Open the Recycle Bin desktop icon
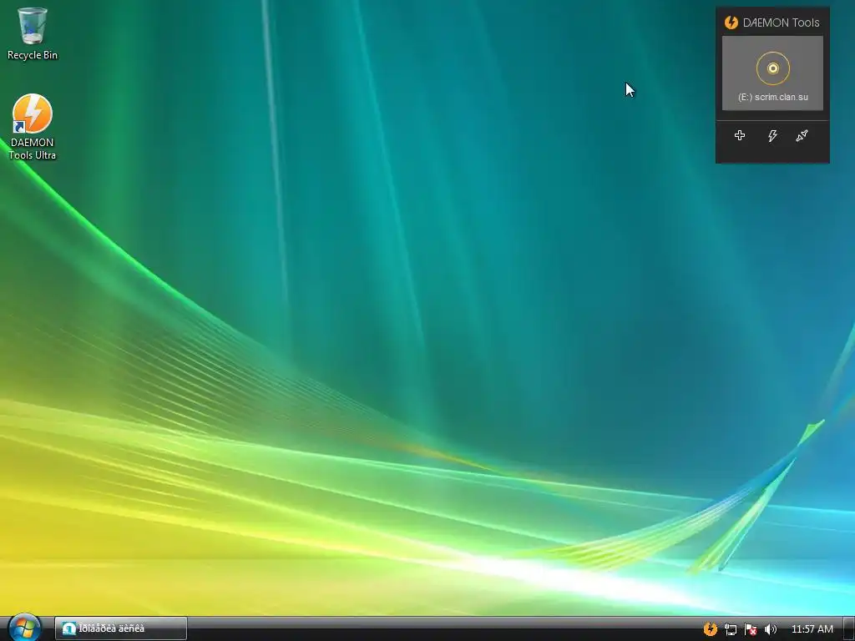This screenshot has width=855, height=641. coord(33,33)
